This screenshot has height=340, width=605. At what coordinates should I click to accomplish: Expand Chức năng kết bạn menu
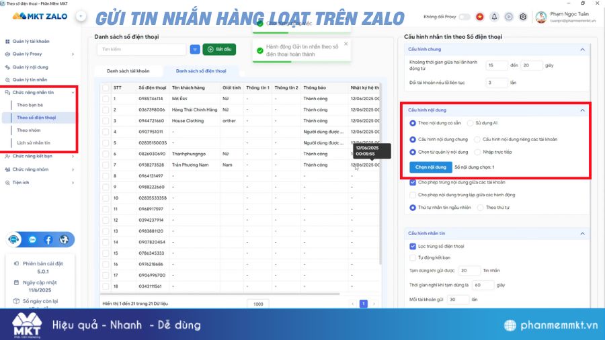point(73,156)
